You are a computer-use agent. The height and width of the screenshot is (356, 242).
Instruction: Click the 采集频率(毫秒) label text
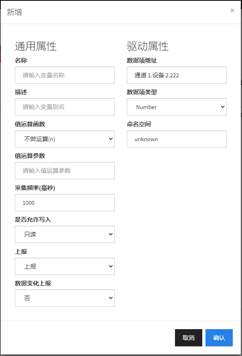(x=35, y=188)
